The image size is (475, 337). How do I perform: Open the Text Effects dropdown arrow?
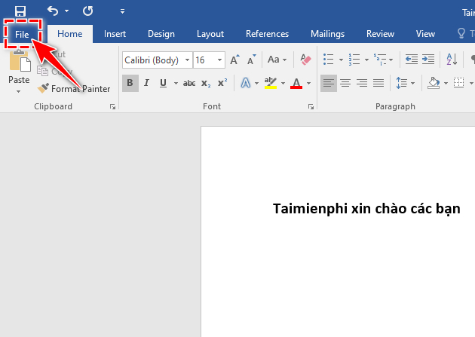click(256, 83)
